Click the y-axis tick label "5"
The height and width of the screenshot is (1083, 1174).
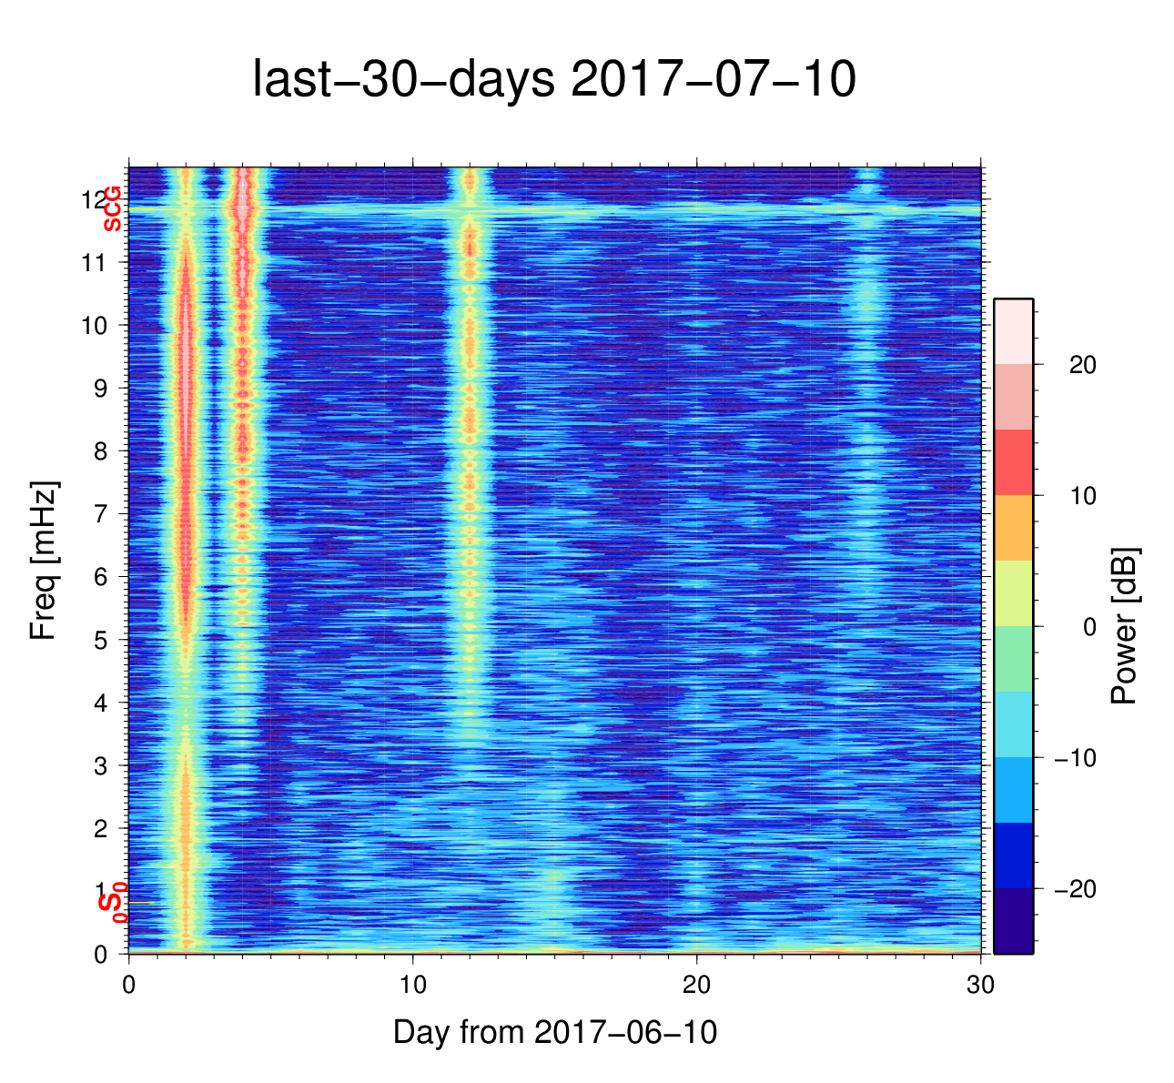(x=102, y=640)
